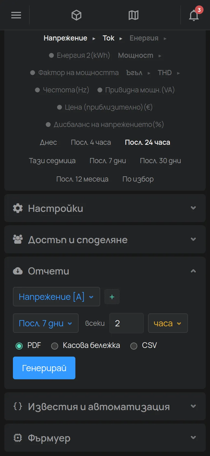
Task: Toggle Фактор на мощността series
Action: tap(74, 73)
